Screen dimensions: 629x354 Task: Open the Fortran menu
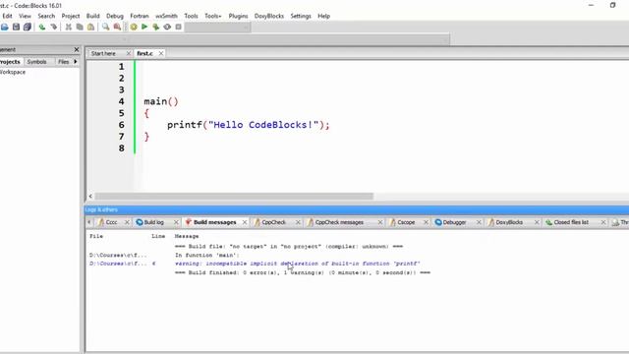(140, 16)
